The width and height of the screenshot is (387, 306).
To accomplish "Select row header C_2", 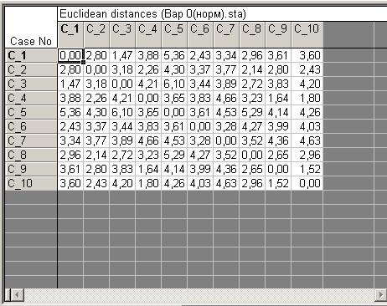I will 31,69.
